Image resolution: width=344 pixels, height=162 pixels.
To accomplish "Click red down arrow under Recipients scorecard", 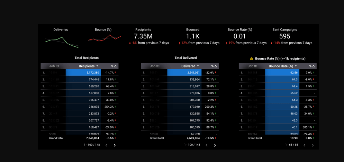I will (130, 43).
